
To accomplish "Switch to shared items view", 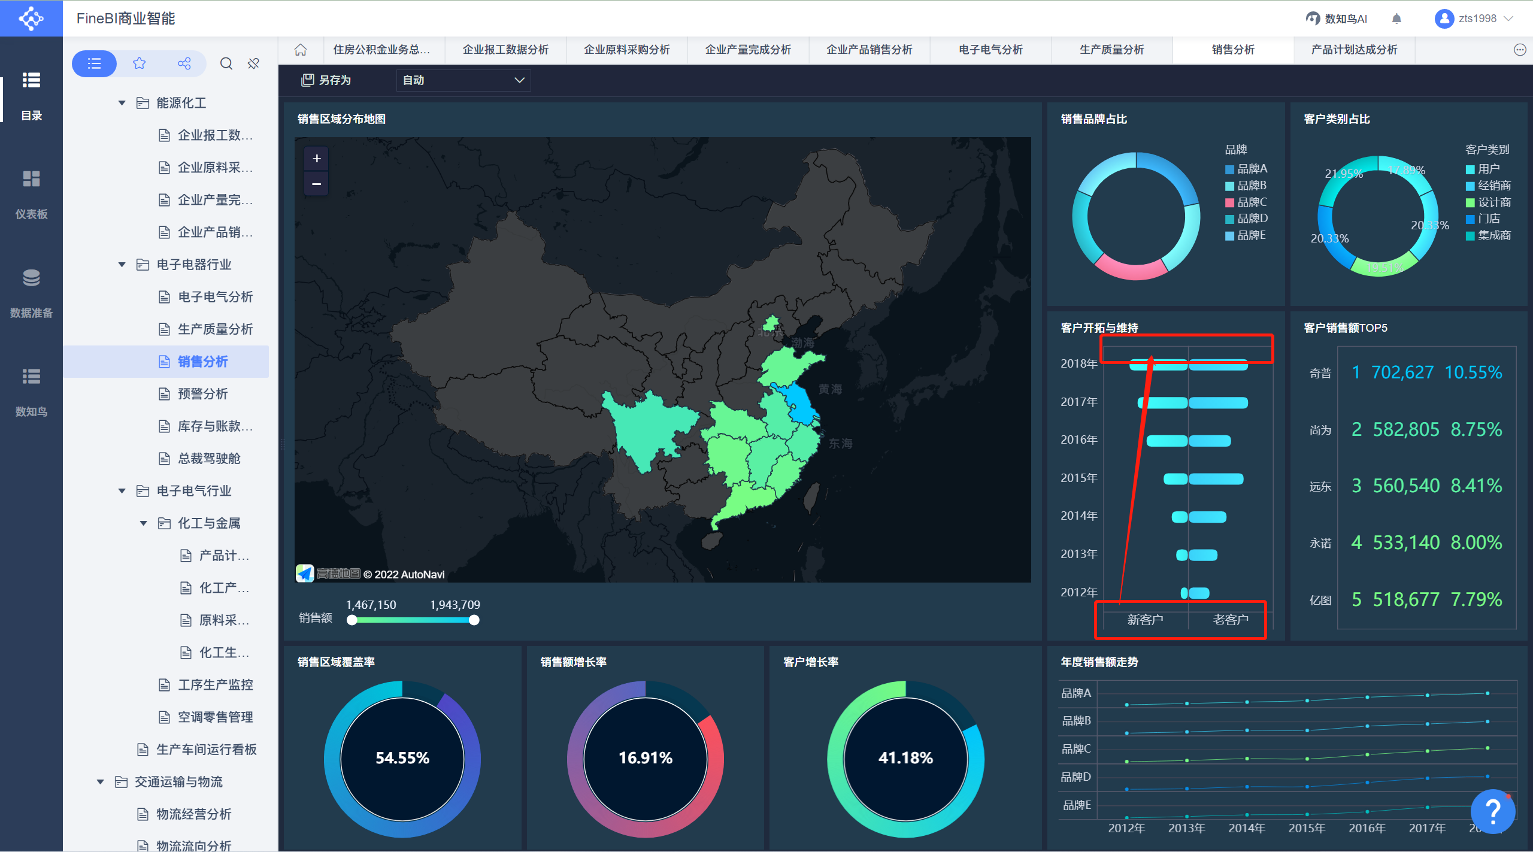I will [184, 63].
